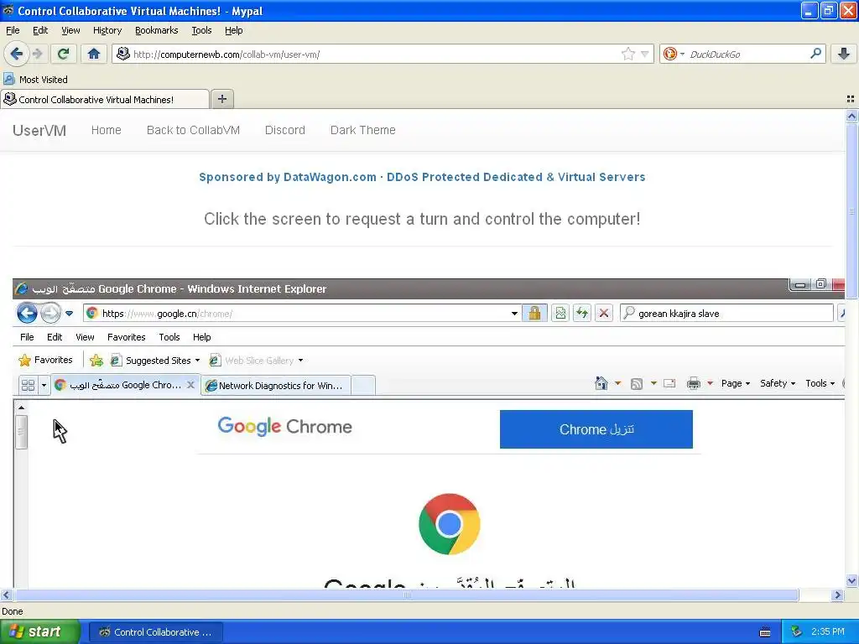The height and width of the screenshot is (644, 859).
Task: Open IE Favorites button
Action: click(46, 360)
